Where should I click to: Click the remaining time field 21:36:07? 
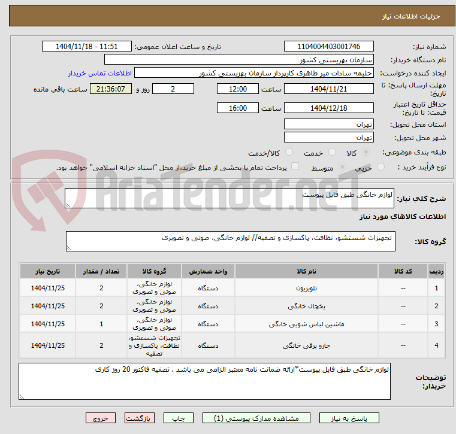point(111,89)
